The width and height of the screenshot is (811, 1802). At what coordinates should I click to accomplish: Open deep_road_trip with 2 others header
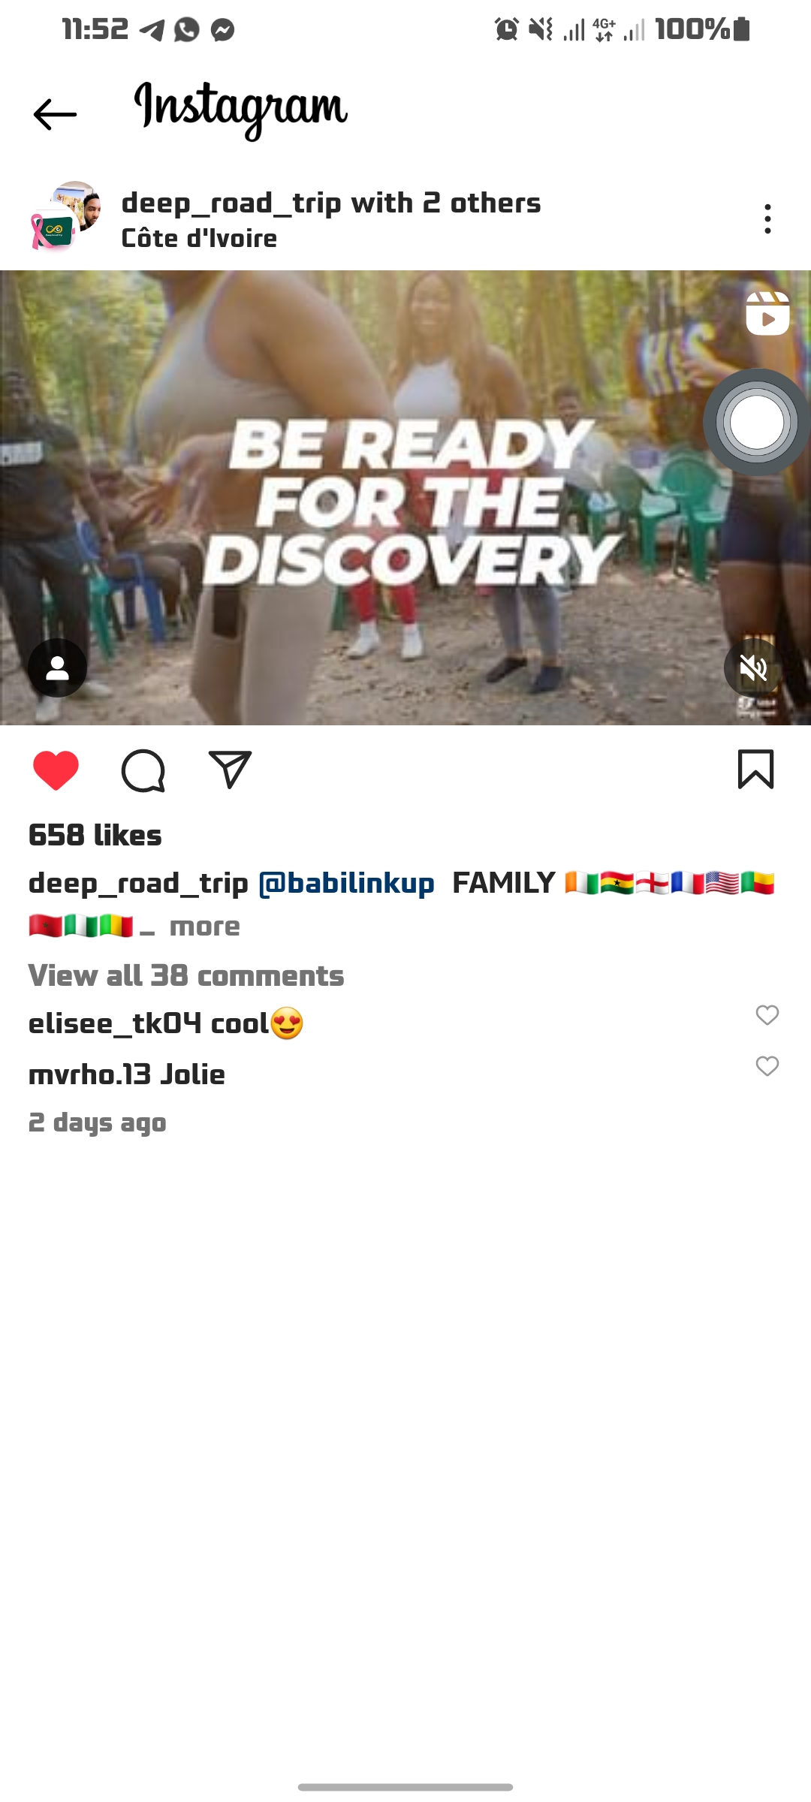click(331, 203)
